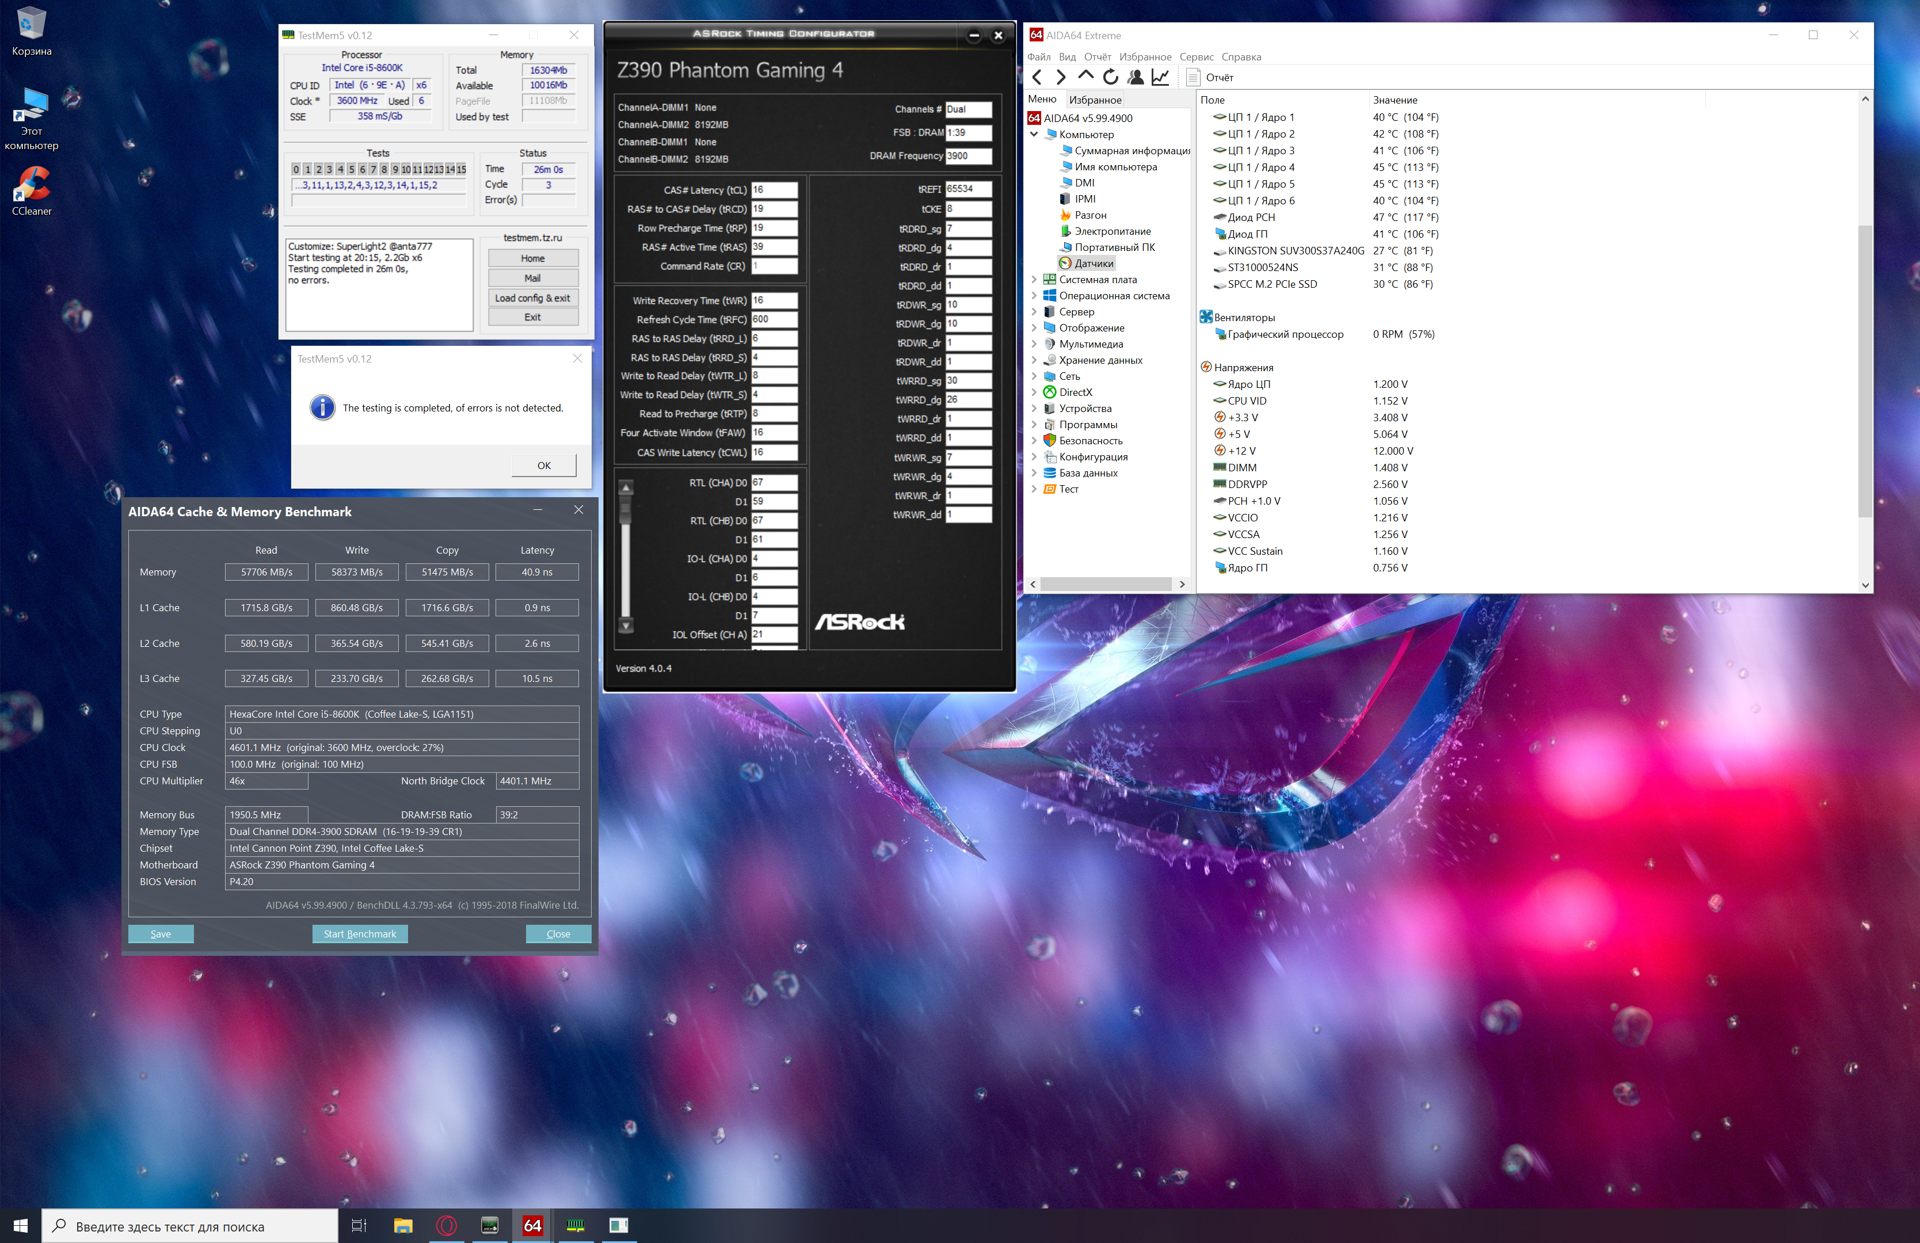Open the AIDA64 user icon in toolbar
This screenshot has width=1920, height=1243.
click(1136, 78)
